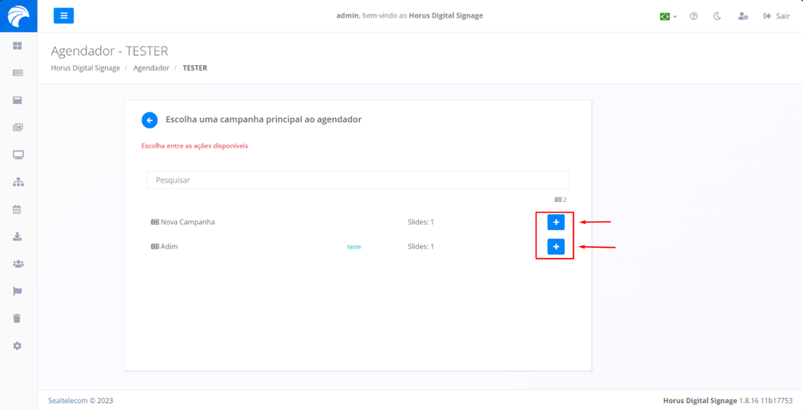Click the Sair logout link
The width and height of the screenshot is (803, 410).
tap(776, 16)
